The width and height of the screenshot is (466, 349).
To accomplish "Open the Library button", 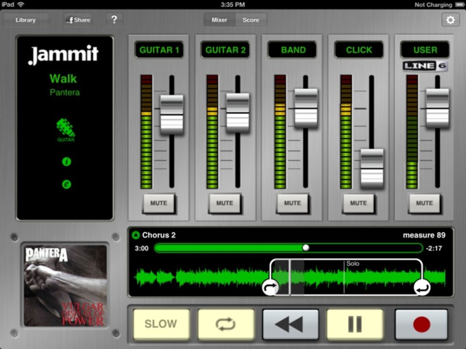I will [x=26, y=20].
